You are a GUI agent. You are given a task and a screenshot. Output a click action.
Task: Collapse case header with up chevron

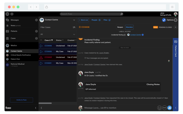click(x=176, y=27)
